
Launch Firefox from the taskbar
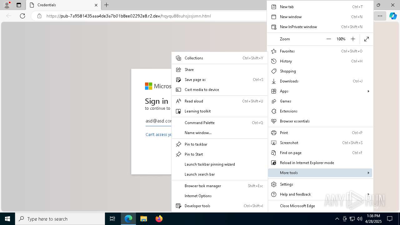pyautogui.click(x=159, y=219)
